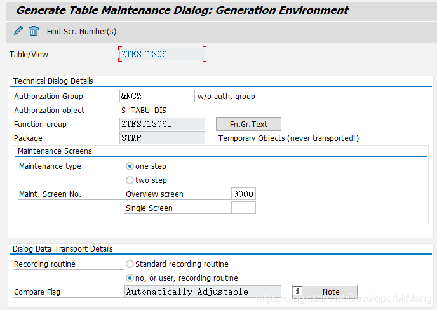This screenshot has width=437, height=310.
Task: Click the Package field showing $TMP
Action: click(162, 138)
